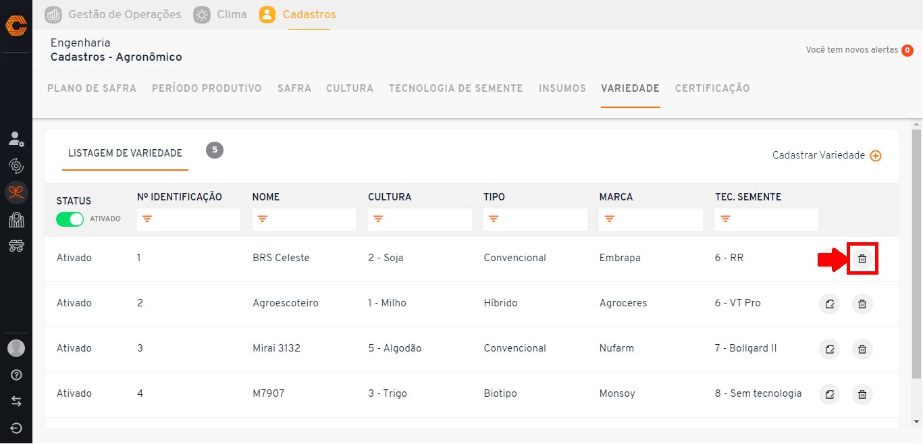Click the BRS Celeste name cell

[281, 258]
